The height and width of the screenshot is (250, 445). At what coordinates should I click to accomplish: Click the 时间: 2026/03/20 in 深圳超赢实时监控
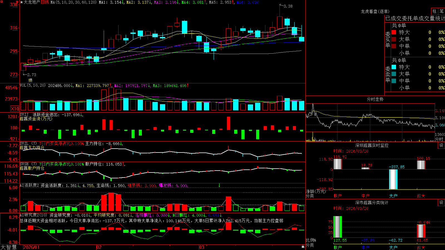[351, 151]
